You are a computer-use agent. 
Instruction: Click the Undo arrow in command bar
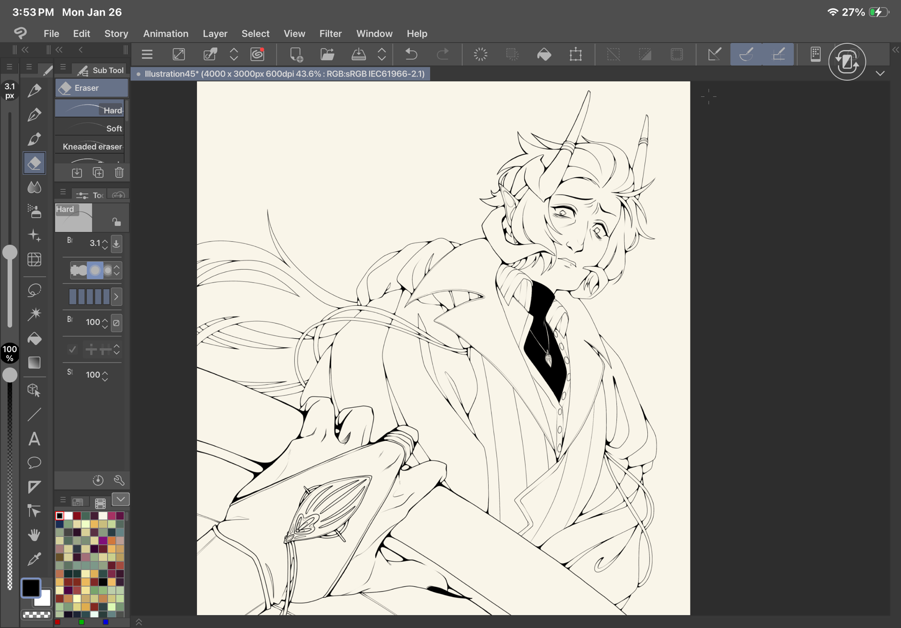coord(411,54)
